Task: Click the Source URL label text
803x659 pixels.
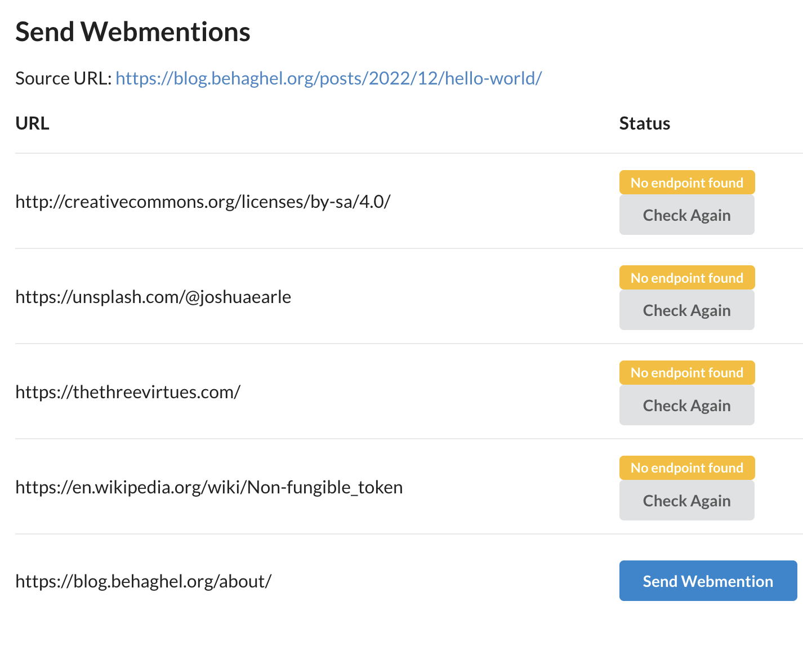Action: (62, 78)
